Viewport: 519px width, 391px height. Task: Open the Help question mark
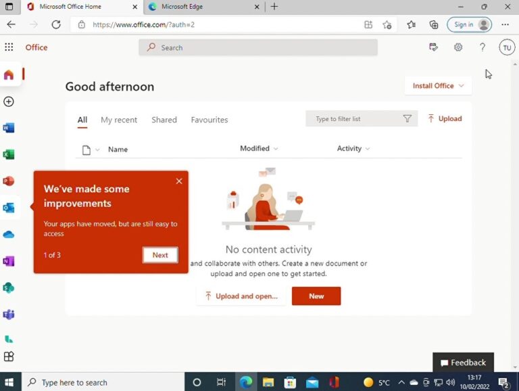pyautogui.click(x=483, y=47)
